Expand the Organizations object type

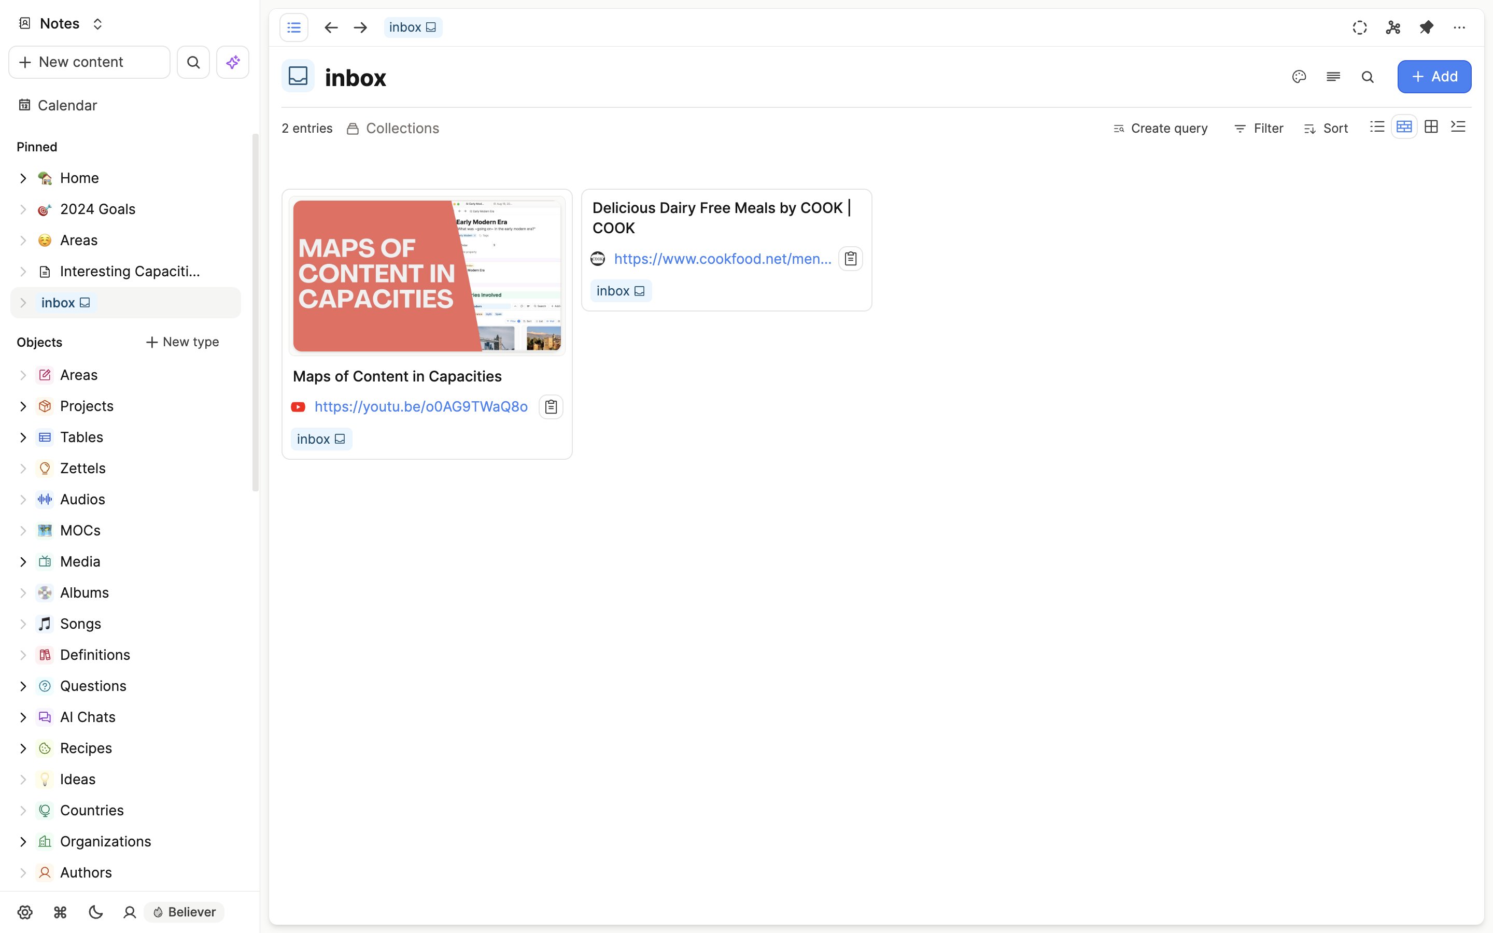click(23, 842)
